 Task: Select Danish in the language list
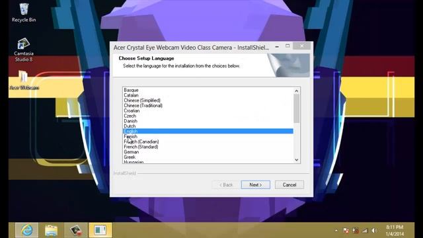pyautogui.click(x=208, y=121)
